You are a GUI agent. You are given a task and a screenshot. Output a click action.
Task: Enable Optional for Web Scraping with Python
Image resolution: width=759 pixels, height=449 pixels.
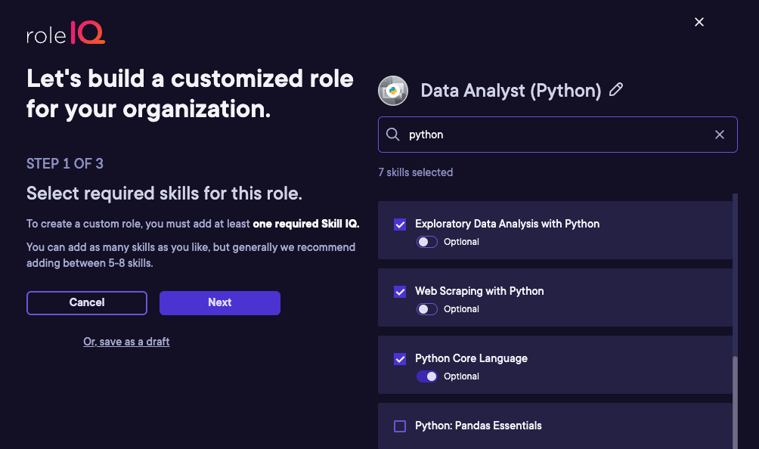coord(427,309)
